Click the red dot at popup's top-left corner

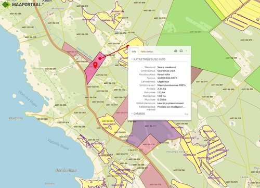(x=128, y=46)
